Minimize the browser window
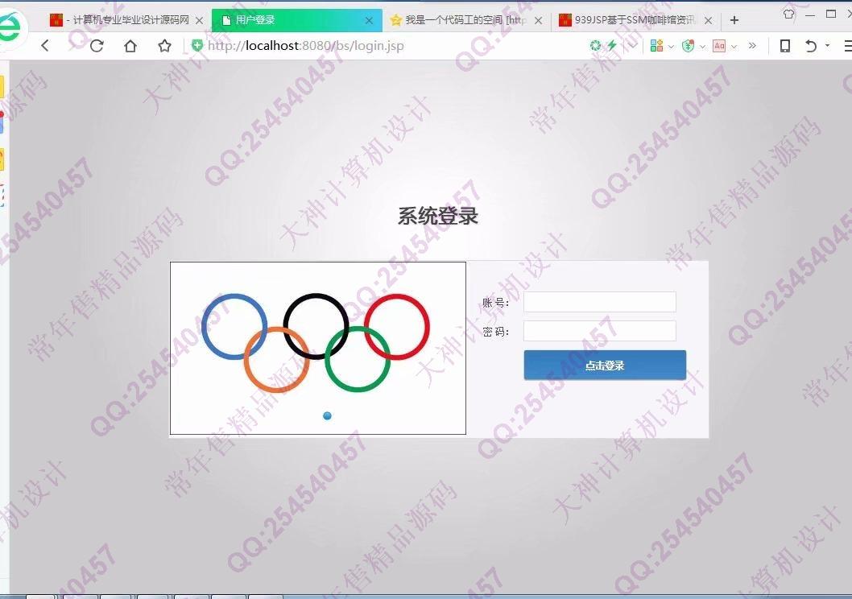 [809, 15]
